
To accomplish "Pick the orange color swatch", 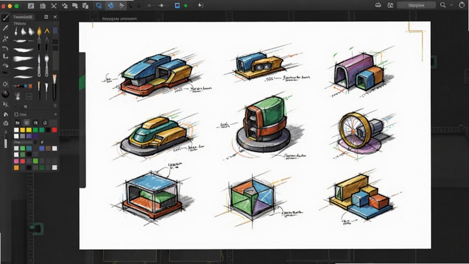I will pos(16,168).
